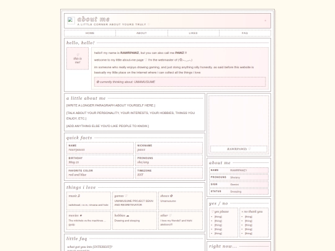Screen dimensions: 335x251
Task: Open the FAQ navigation tab
Action: click(x=245, y=33)
